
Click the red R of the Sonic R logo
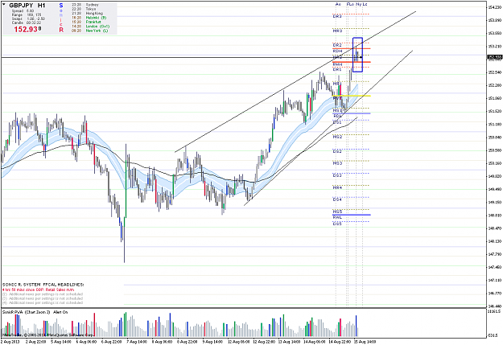click(61, 30)
